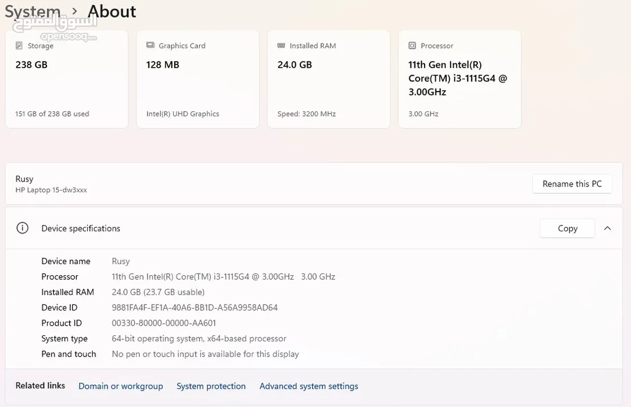The width and height of the screenshot is (631, 407).
Task: Click the Related links label
Action: [x=40, y=386]
